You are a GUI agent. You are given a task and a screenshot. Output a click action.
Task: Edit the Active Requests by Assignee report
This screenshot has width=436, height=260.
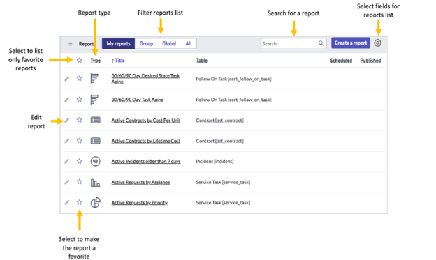tap(67, 182)
